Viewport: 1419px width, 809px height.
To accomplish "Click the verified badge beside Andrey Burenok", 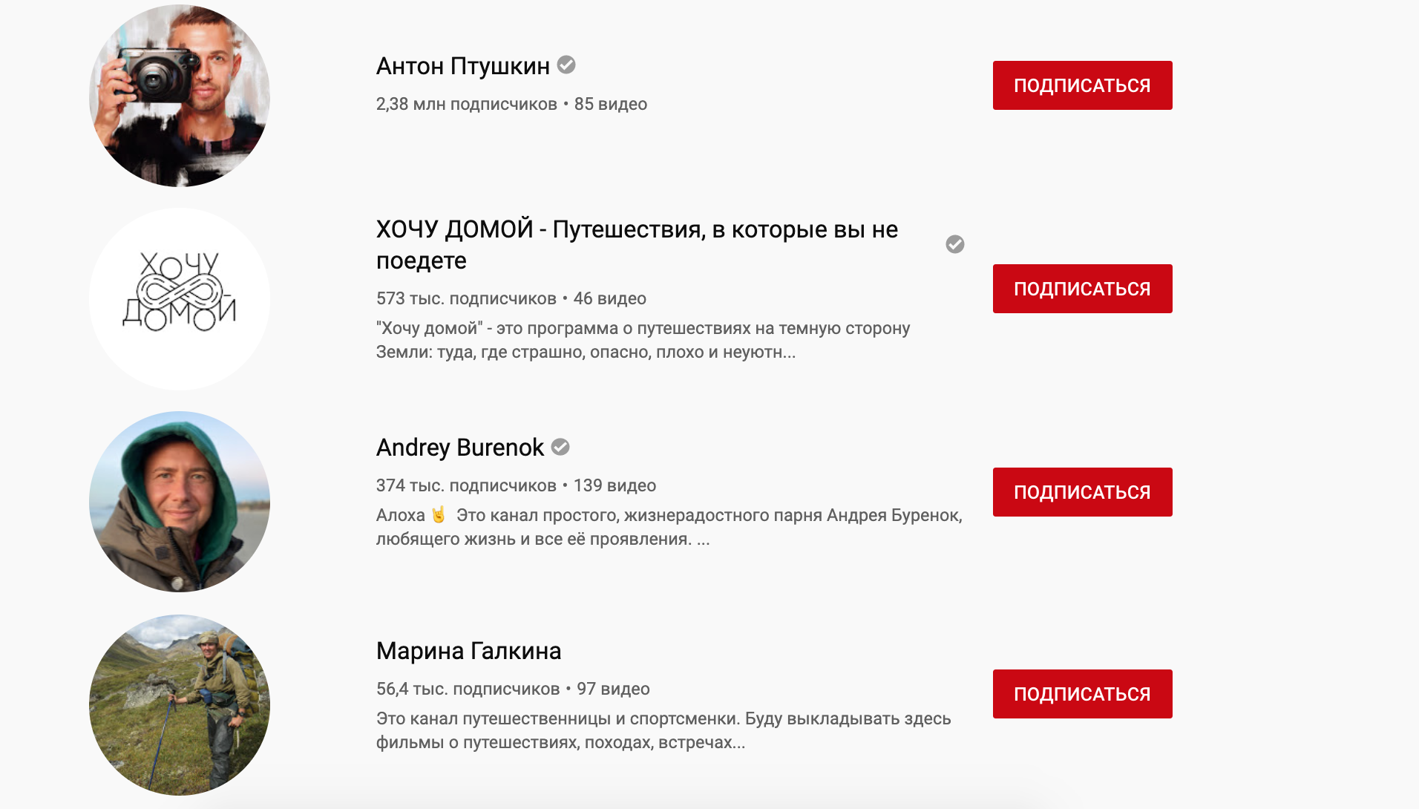I will (560, 447).
